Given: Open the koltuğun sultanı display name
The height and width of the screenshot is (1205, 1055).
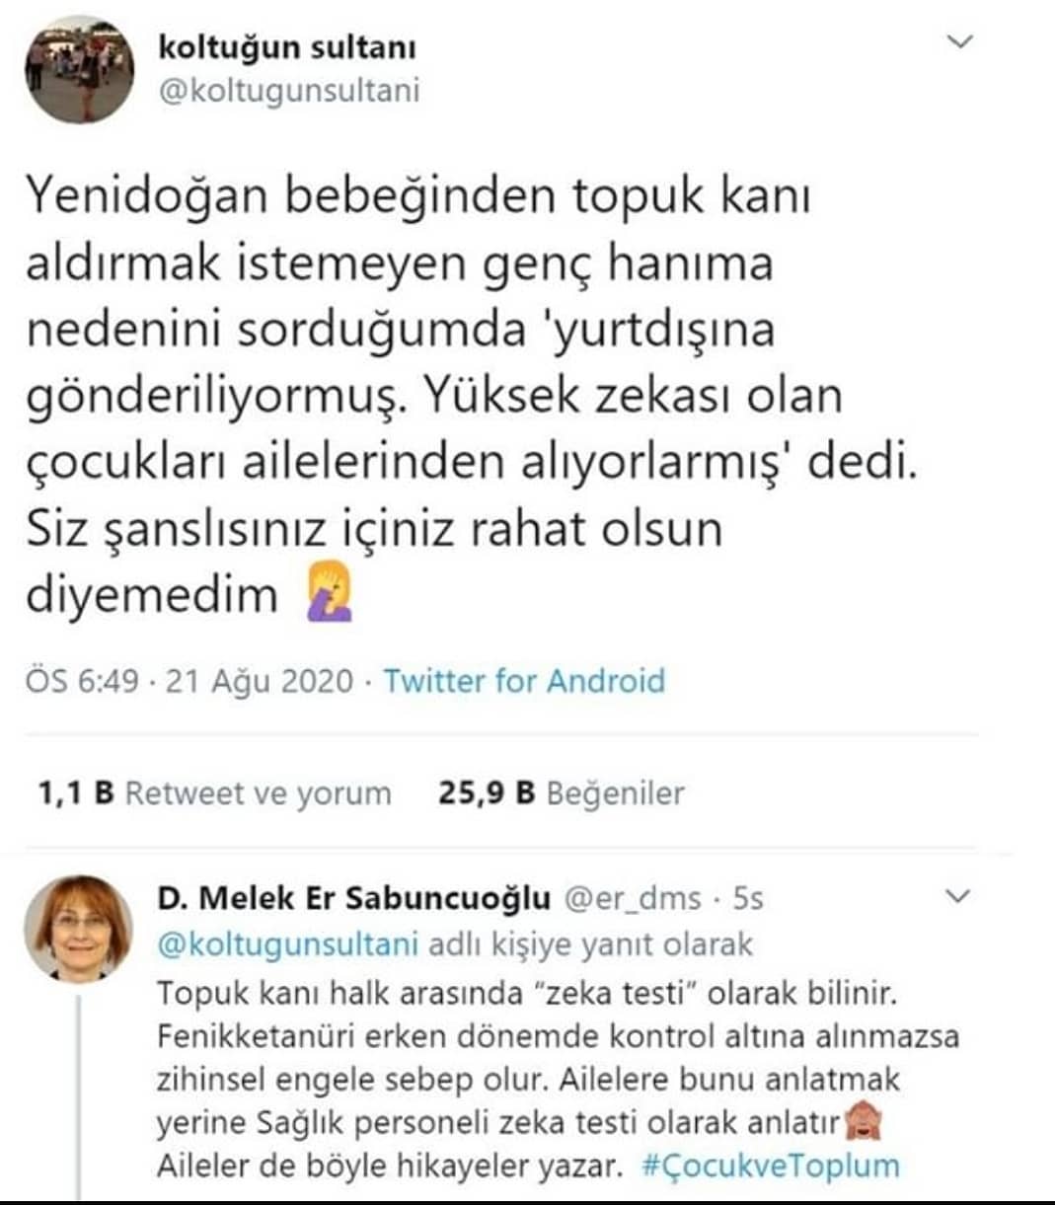Looking at the screenshot, I should (x=287, y=46).
